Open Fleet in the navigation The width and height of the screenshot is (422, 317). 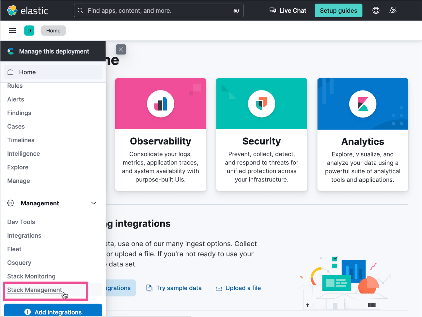coord(14,249)
